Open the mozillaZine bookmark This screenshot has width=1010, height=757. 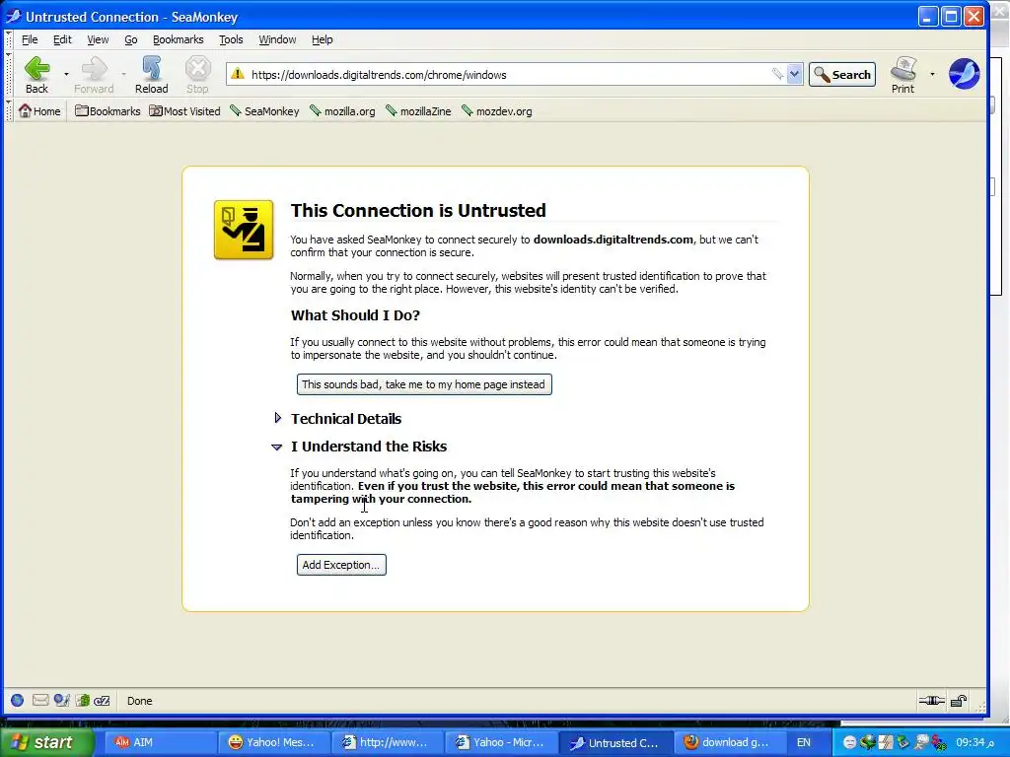(418, 111)
